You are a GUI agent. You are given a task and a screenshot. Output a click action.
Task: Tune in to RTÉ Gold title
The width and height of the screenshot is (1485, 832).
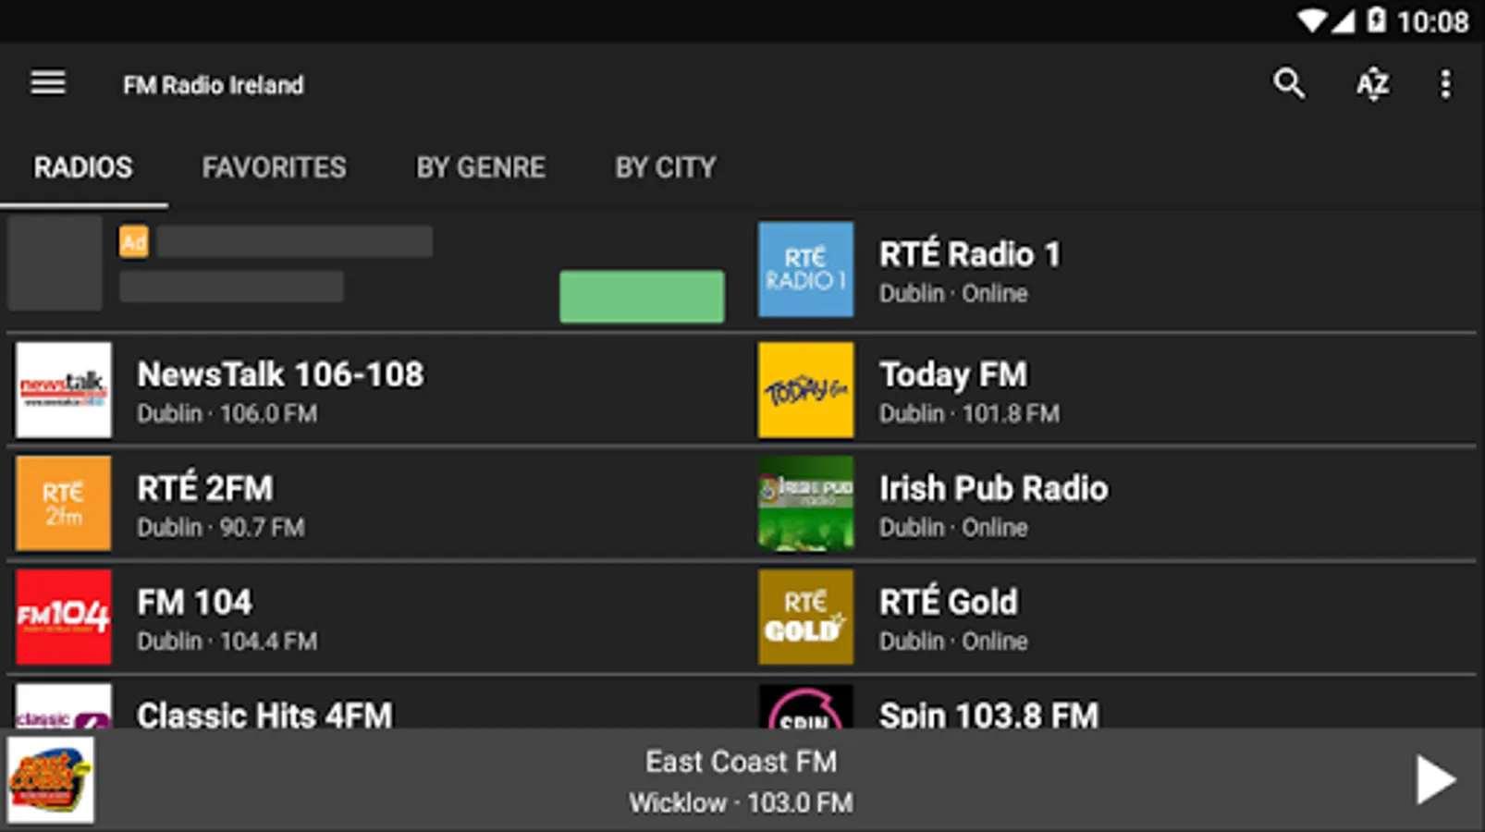(949, 601)
